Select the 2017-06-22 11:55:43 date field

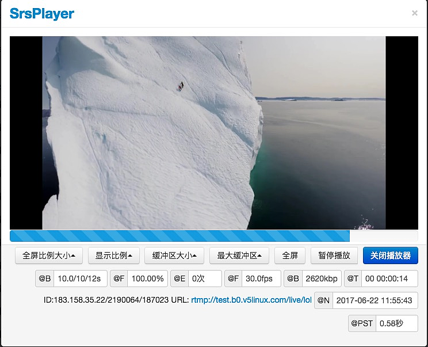click(375, 300)
